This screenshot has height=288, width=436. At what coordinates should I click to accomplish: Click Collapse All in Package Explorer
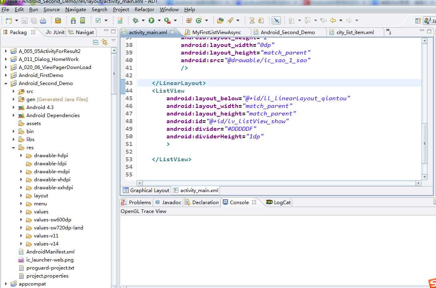[x=96, y=42]
